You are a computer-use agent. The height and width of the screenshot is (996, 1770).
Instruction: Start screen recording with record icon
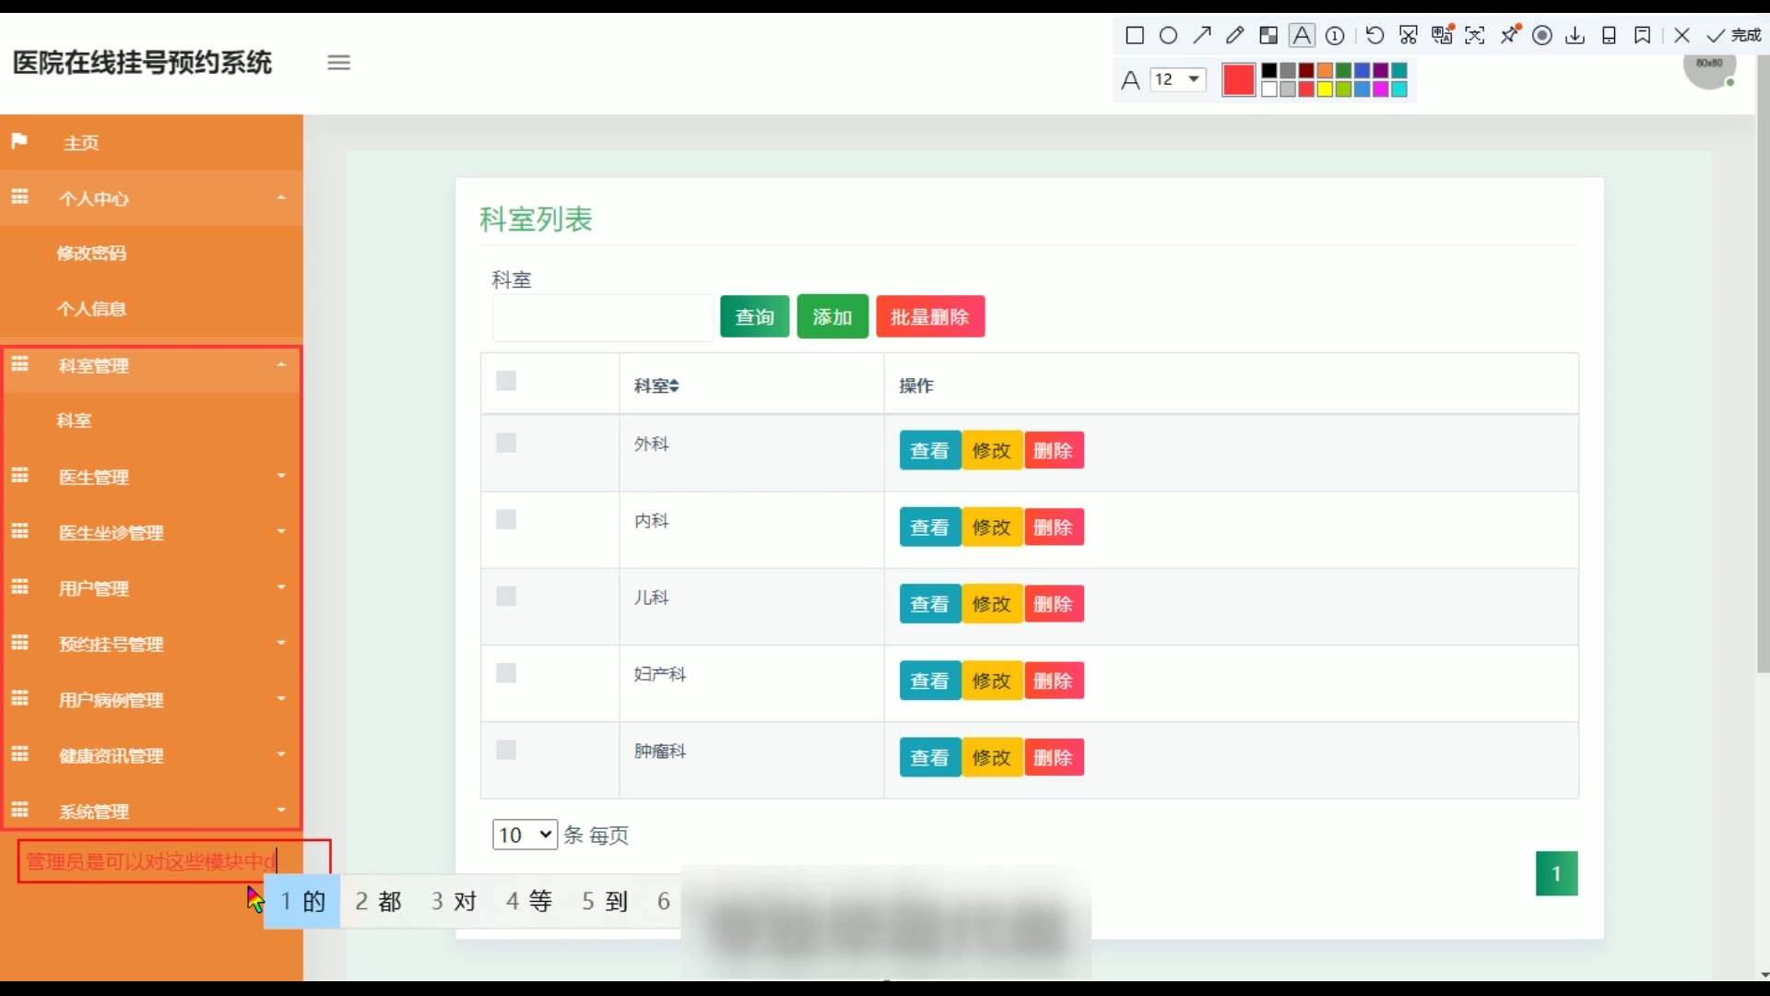(1541, 35)
